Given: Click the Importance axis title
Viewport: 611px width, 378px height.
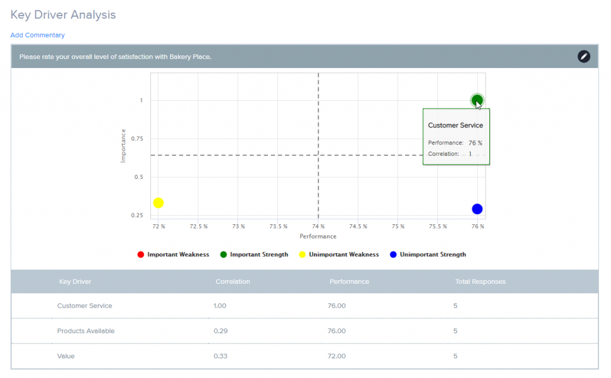Looking at the screenshot, I should tap(124, 145).
